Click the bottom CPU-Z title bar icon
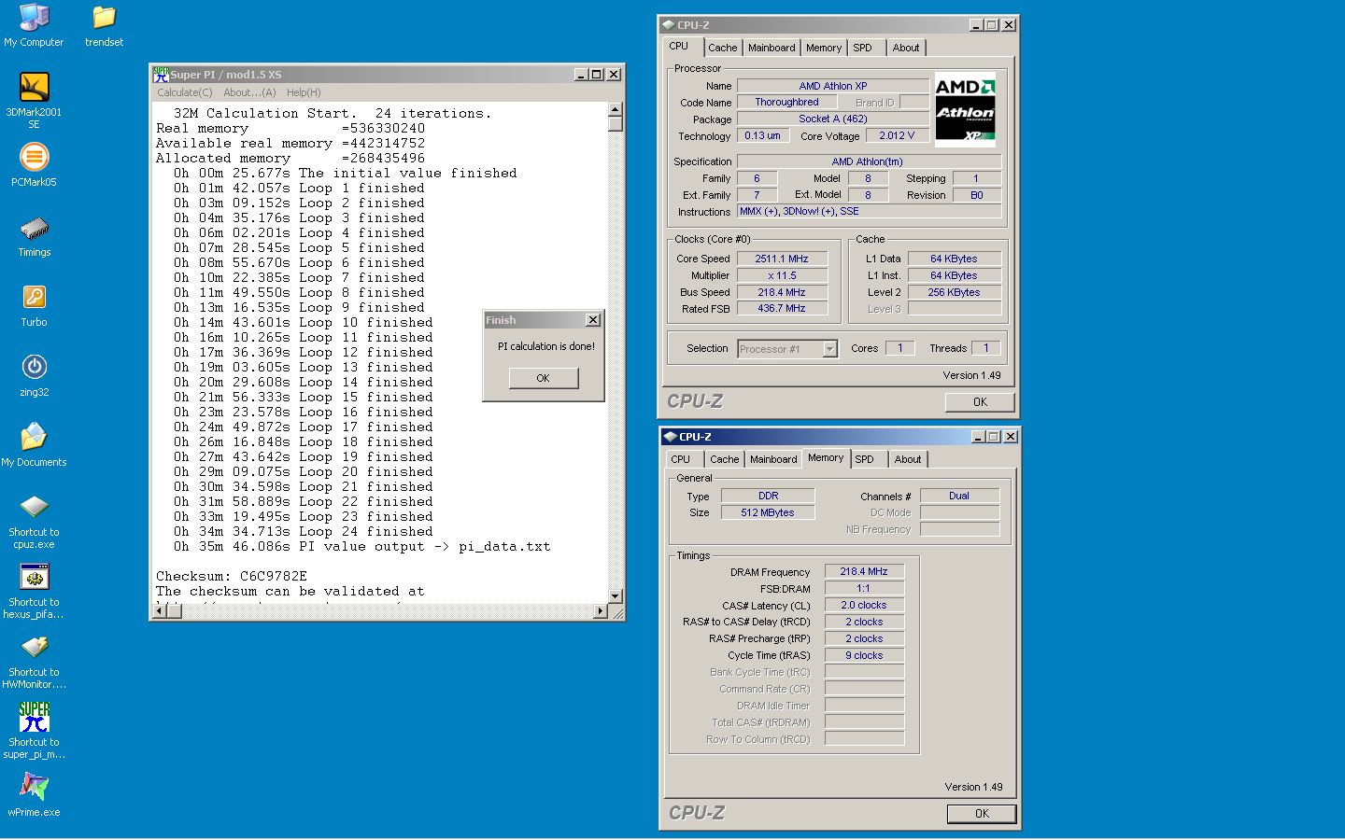The height and width of the screenshot is (840, 1345). tap(670, 437)
